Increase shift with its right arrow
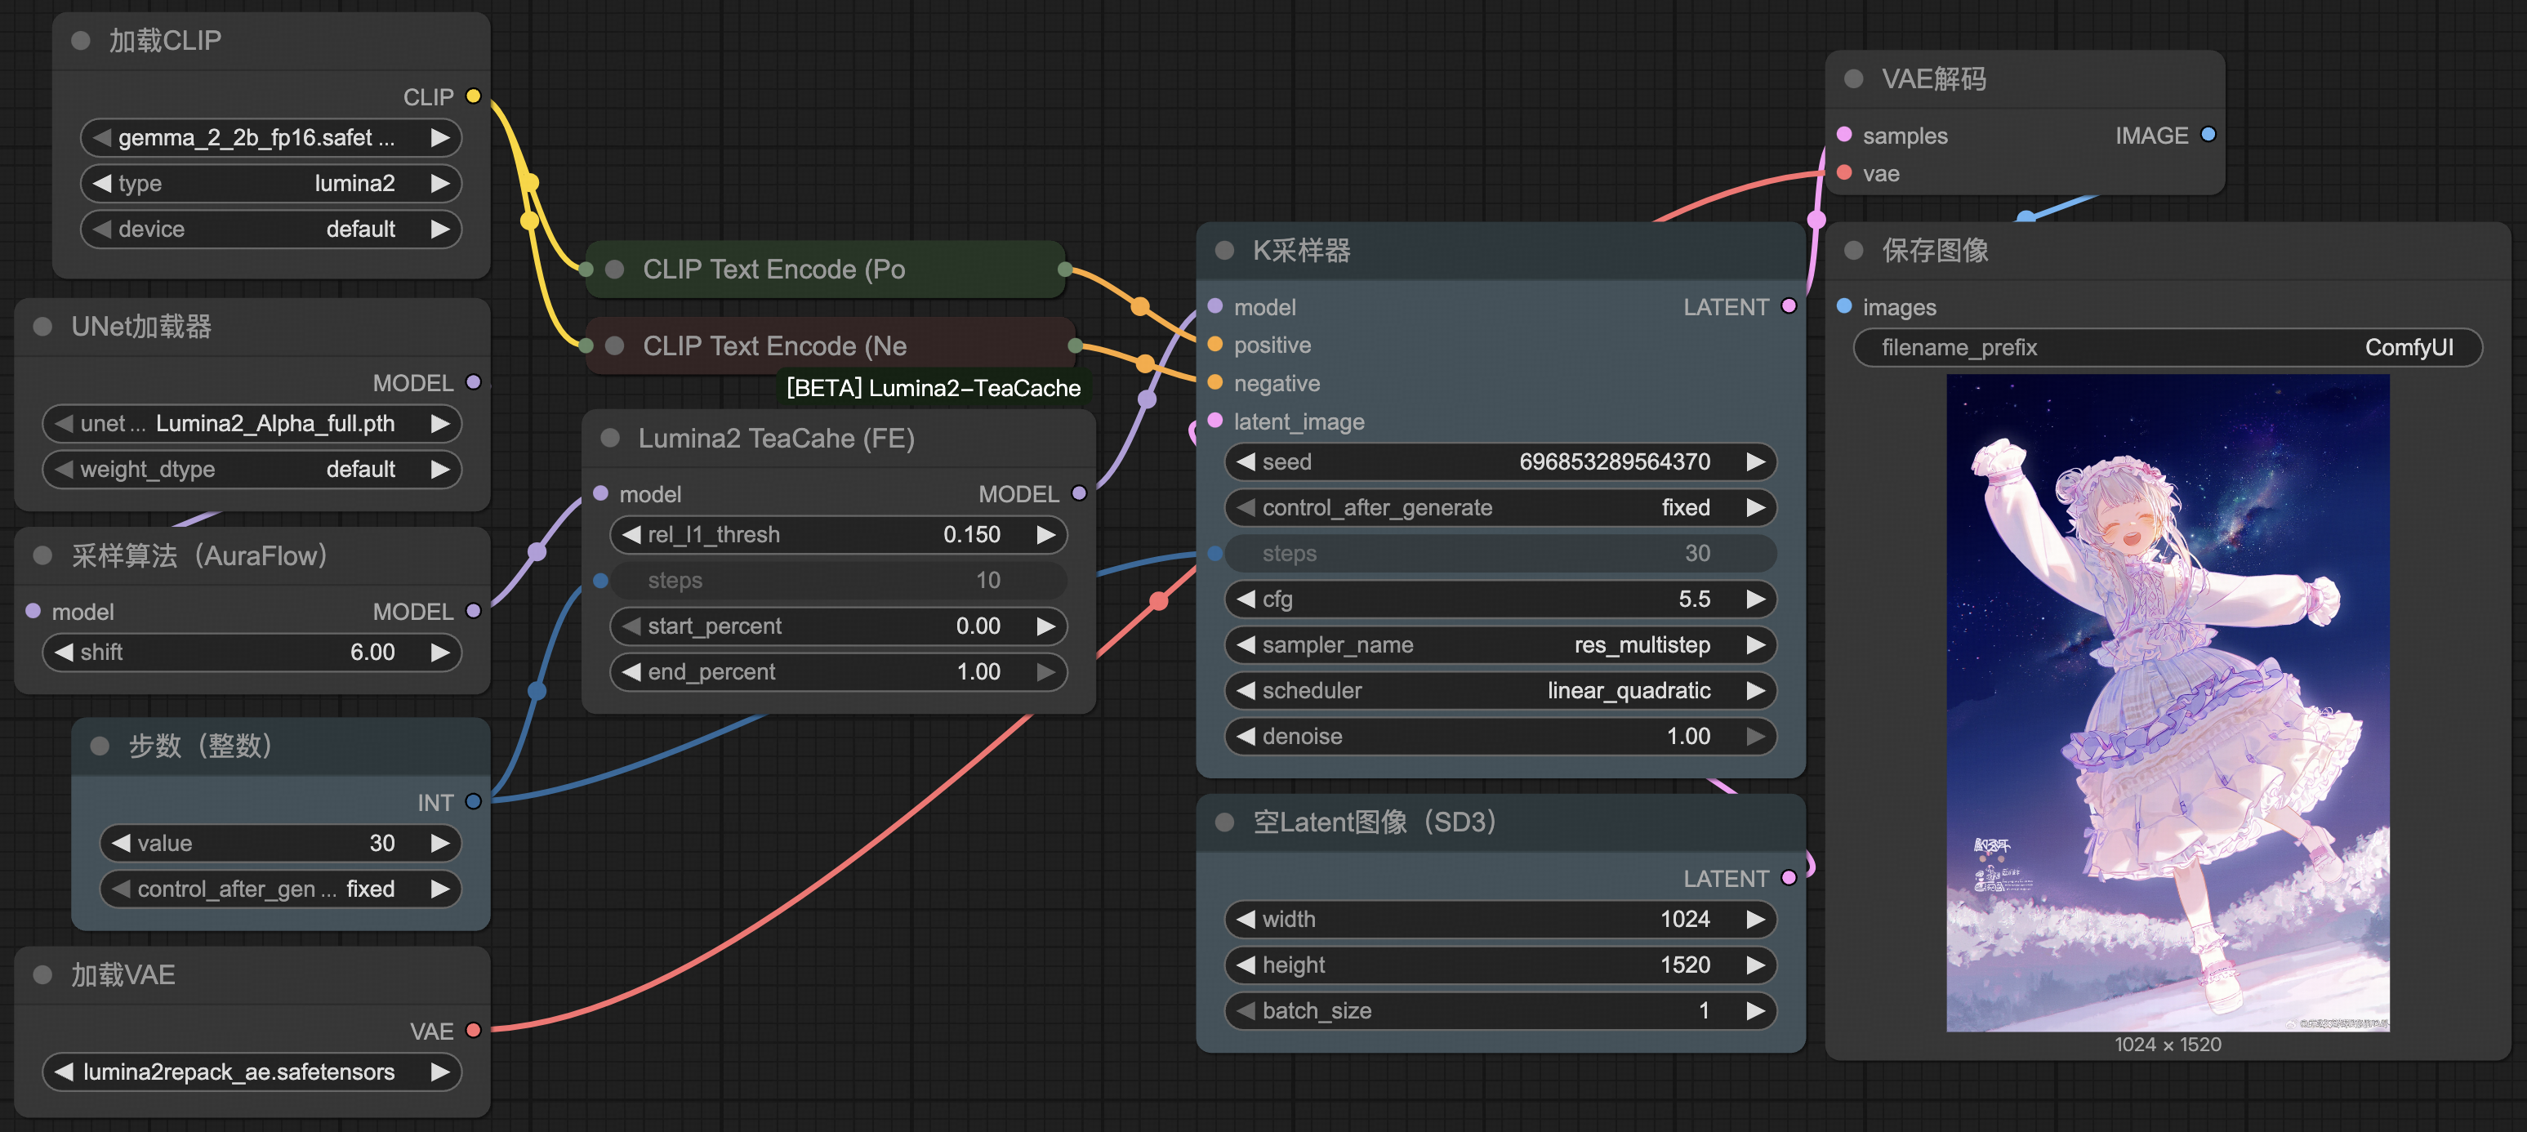This screenshot has height=1132, width=2527. pos(440,653)
